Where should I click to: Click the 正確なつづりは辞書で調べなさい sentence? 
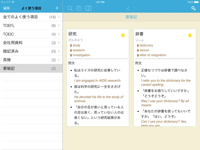[x=164, y=73]
